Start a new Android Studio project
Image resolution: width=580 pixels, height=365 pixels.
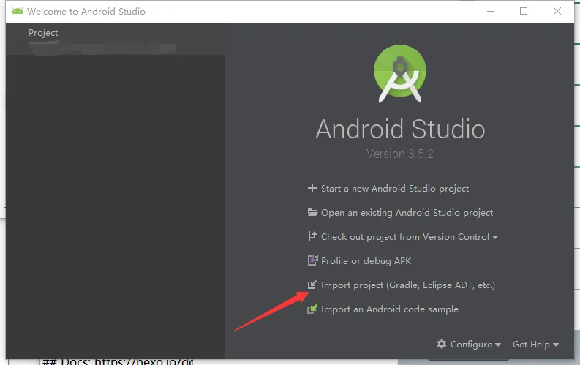click(395, 189)
